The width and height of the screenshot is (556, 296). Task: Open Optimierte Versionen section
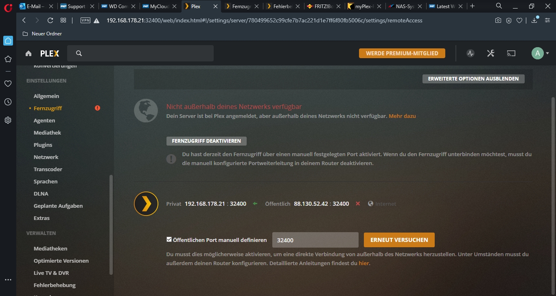pyautogui.click(x=61, y=261)
